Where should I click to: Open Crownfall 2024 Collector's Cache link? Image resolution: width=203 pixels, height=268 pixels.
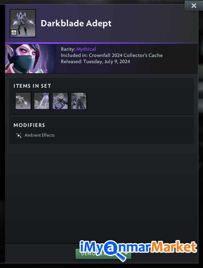tap(126, 55)
